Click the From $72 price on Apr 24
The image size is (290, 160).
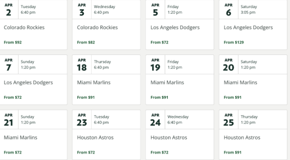coord(159,153)
